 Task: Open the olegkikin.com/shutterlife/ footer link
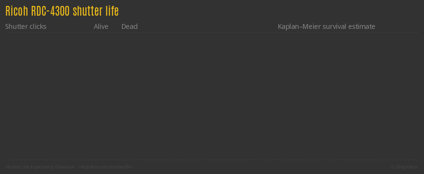(105, 167)
